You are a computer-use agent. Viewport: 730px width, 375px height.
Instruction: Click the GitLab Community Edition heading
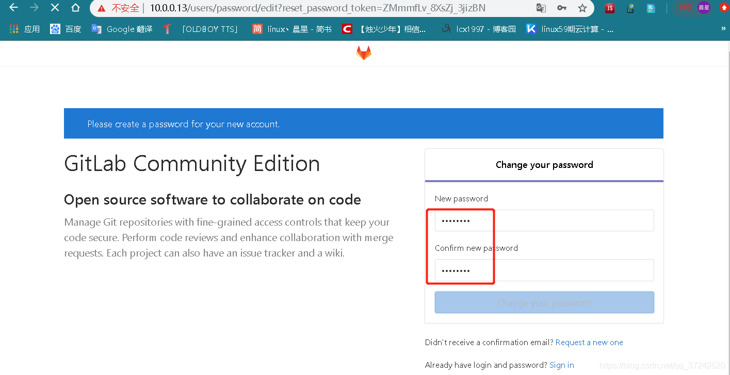pos(192,164)
